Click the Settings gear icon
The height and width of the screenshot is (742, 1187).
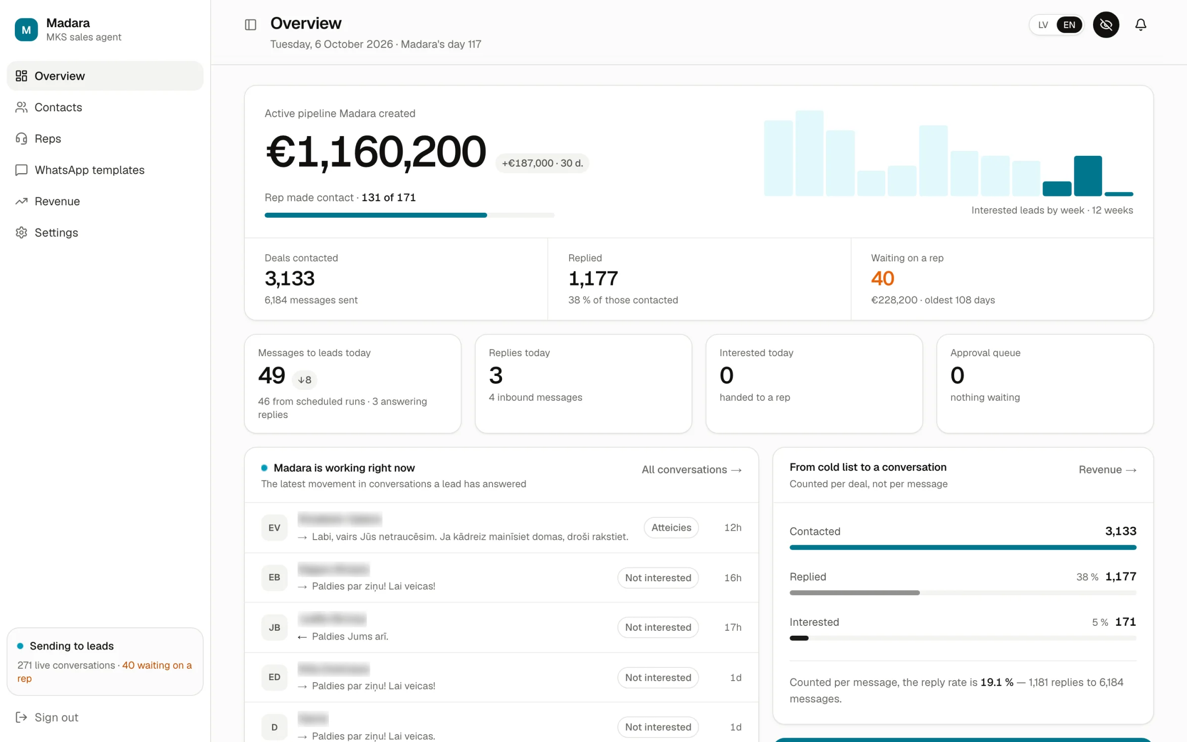21,232
